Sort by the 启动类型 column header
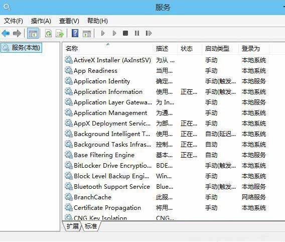The image size is (285, 242). [x=217, y=49]
